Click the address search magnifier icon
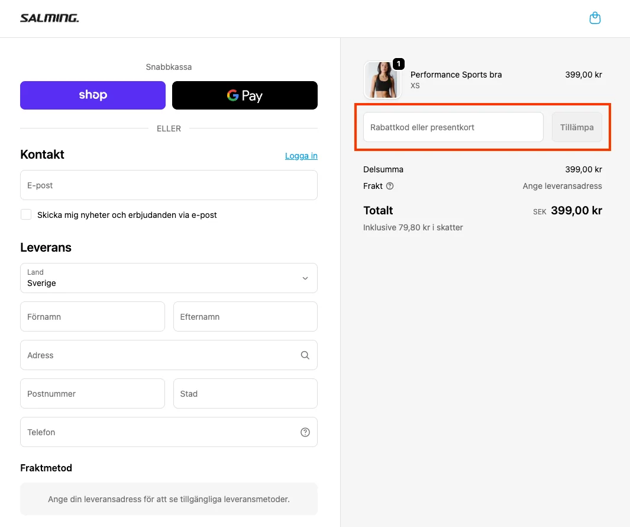The height and width of the screenshot is (527, 630). tap(305, 355)
